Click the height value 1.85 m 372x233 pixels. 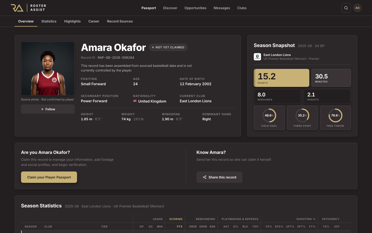click(86, 119)
